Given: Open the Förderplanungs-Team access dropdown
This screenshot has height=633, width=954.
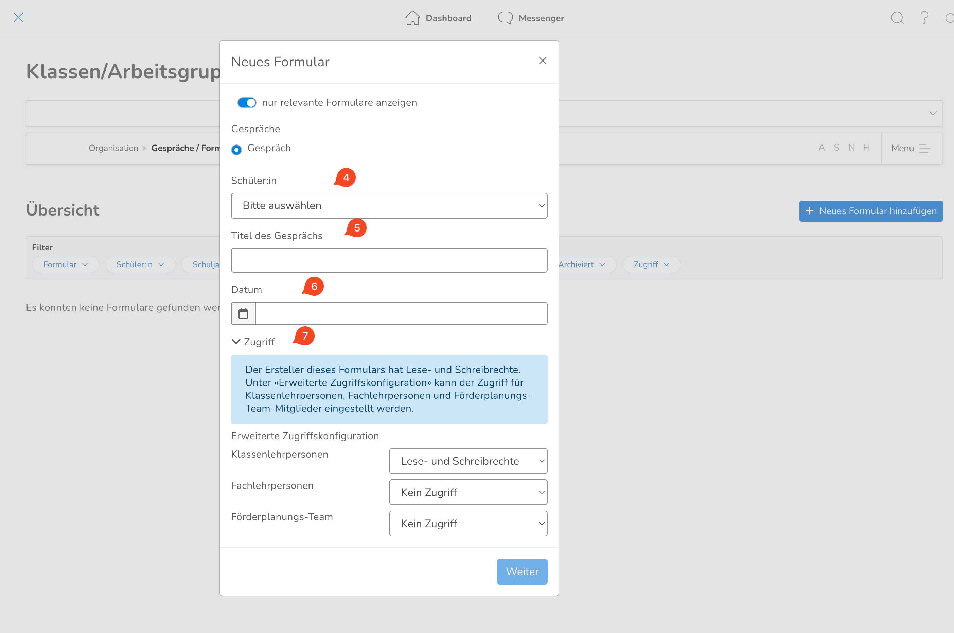Looking at the screenshot, I should 468,524.
